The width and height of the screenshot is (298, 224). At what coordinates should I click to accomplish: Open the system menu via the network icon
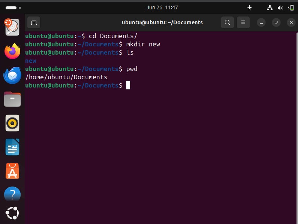[270, 8]
